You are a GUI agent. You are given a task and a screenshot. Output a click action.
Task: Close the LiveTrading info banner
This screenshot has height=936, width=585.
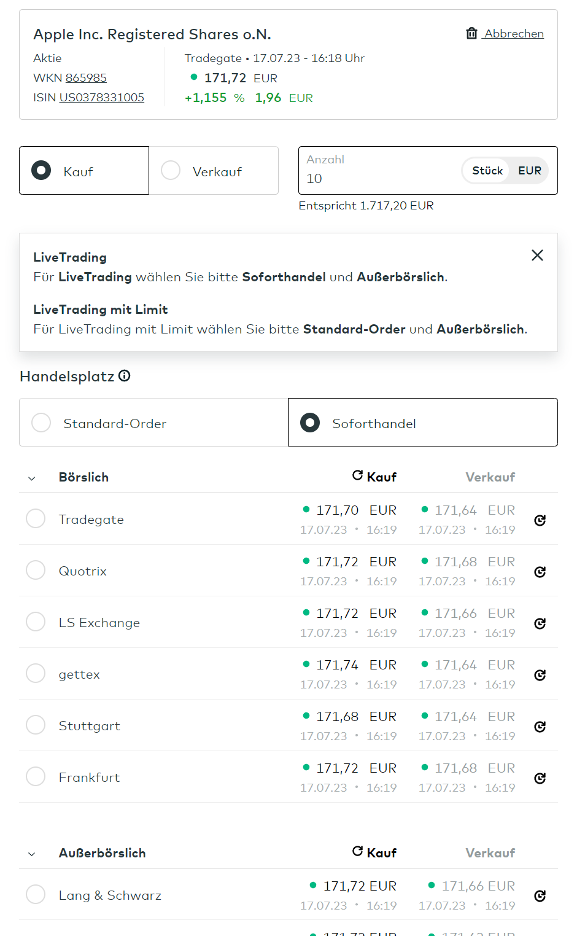click(x=537, y=255)
